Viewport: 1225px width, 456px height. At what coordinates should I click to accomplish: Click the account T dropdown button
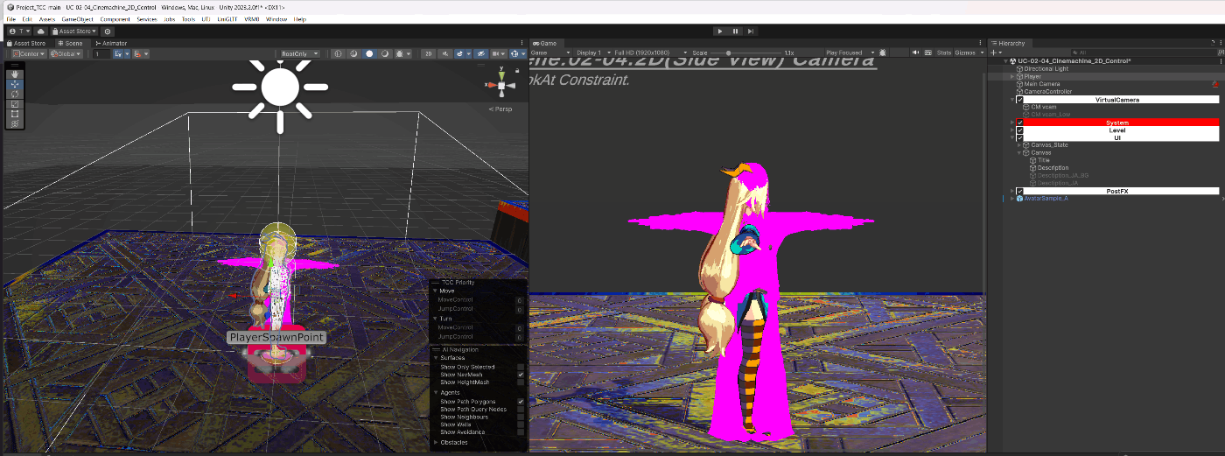(x=18, y=32)
